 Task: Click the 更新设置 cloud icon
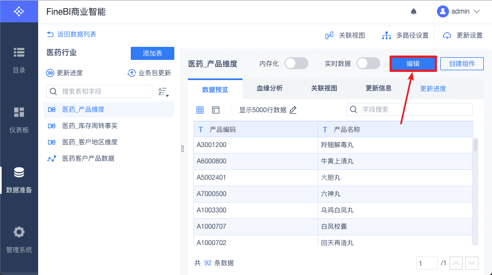coord(447,35)
